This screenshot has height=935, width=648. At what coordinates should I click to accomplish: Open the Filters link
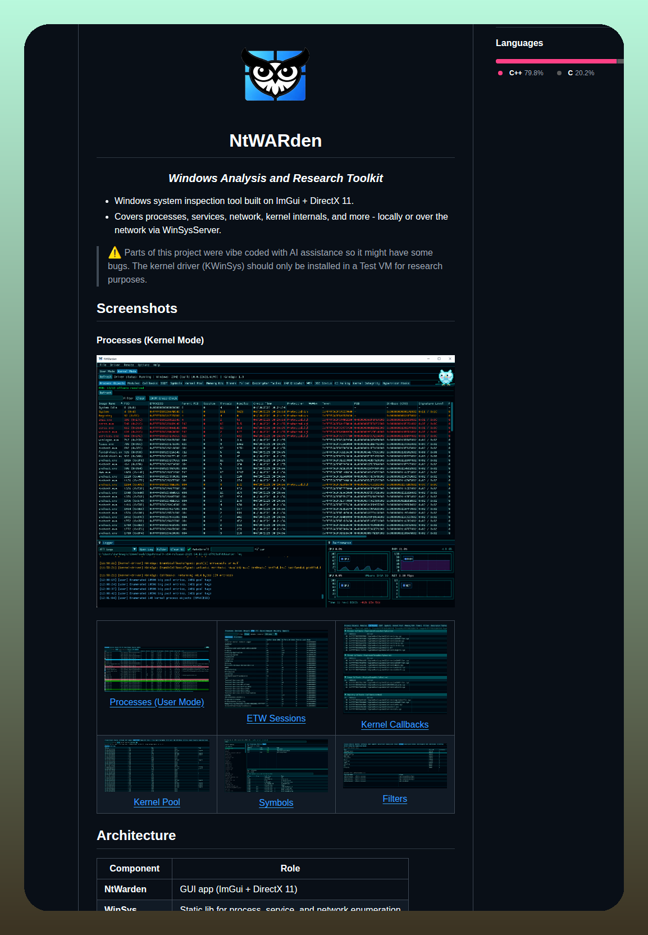click(395, 798)
